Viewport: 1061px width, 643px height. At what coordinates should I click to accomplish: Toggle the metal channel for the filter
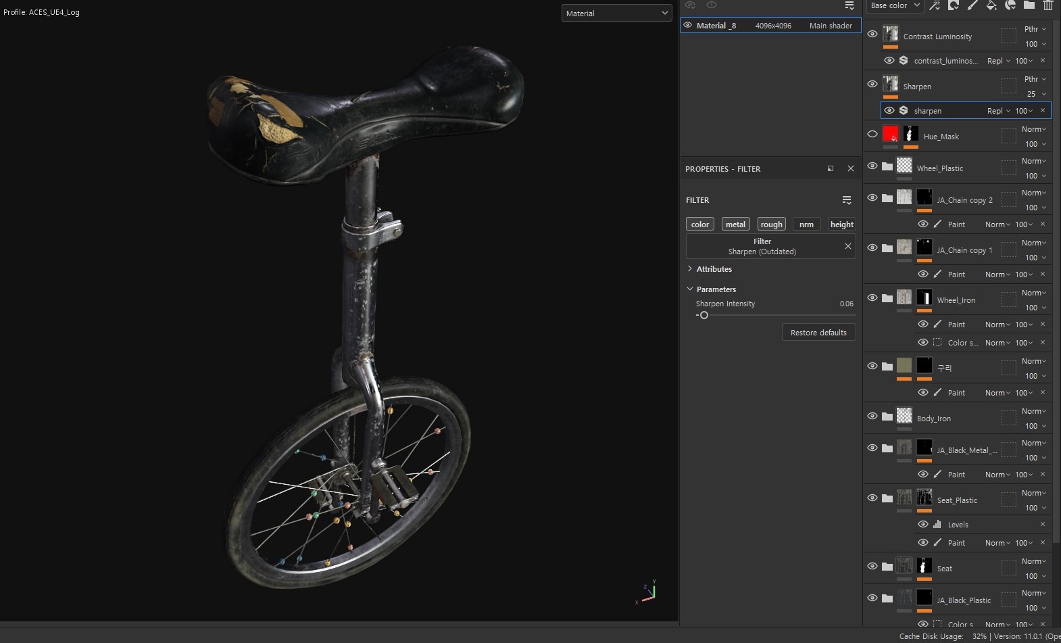(x=735, y=224)
